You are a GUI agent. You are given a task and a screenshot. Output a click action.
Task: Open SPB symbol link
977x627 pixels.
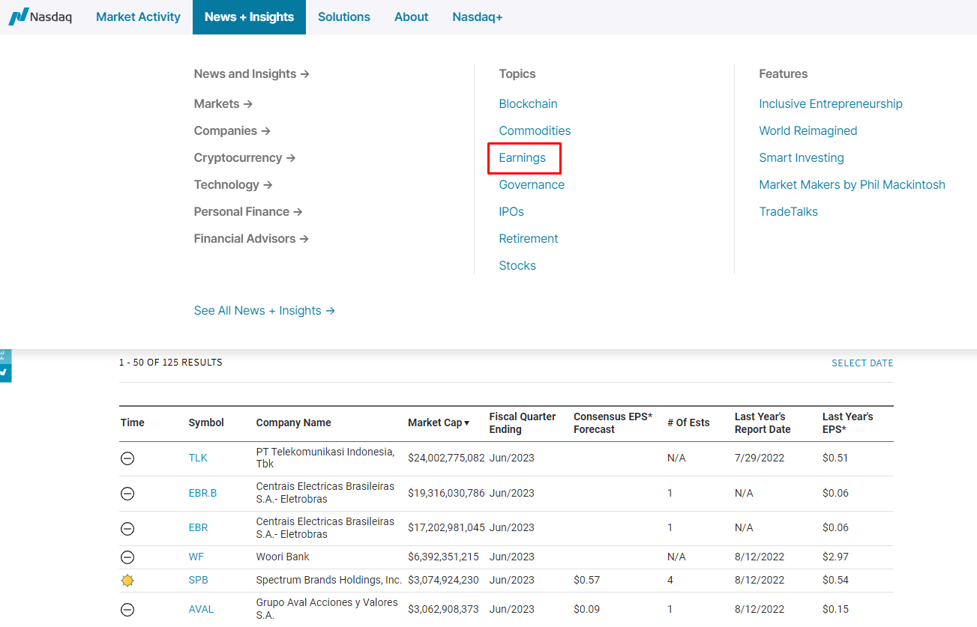[199, 580]
